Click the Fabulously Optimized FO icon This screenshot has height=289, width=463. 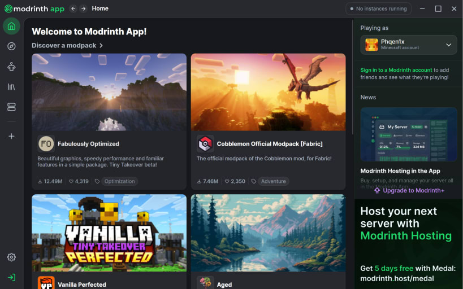coord(46,143)
